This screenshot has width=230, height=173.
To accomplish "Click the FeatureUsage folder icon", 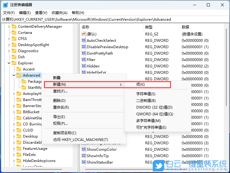I will click(19, 149).
